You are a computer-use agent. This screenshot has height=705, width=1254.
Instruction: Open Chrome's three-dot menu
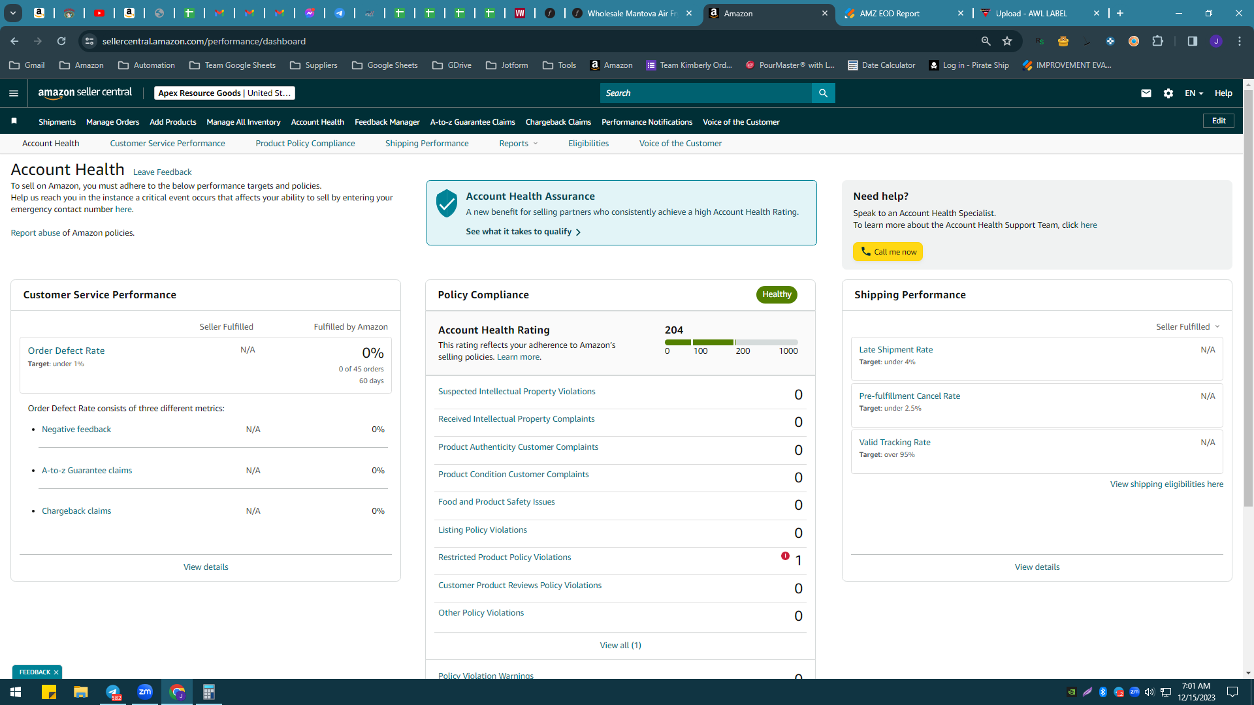pyautogui.click(x=1240, y=41)
